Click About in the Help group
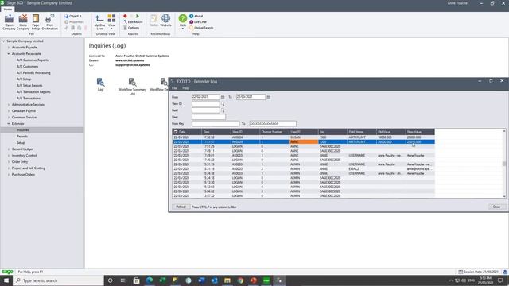Screen dimensions: 509x286 point(196,16)
